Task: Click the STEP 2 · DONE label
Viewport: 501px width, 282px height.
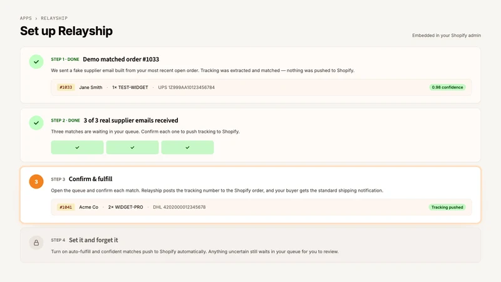Action: click(x=66, y=120)
